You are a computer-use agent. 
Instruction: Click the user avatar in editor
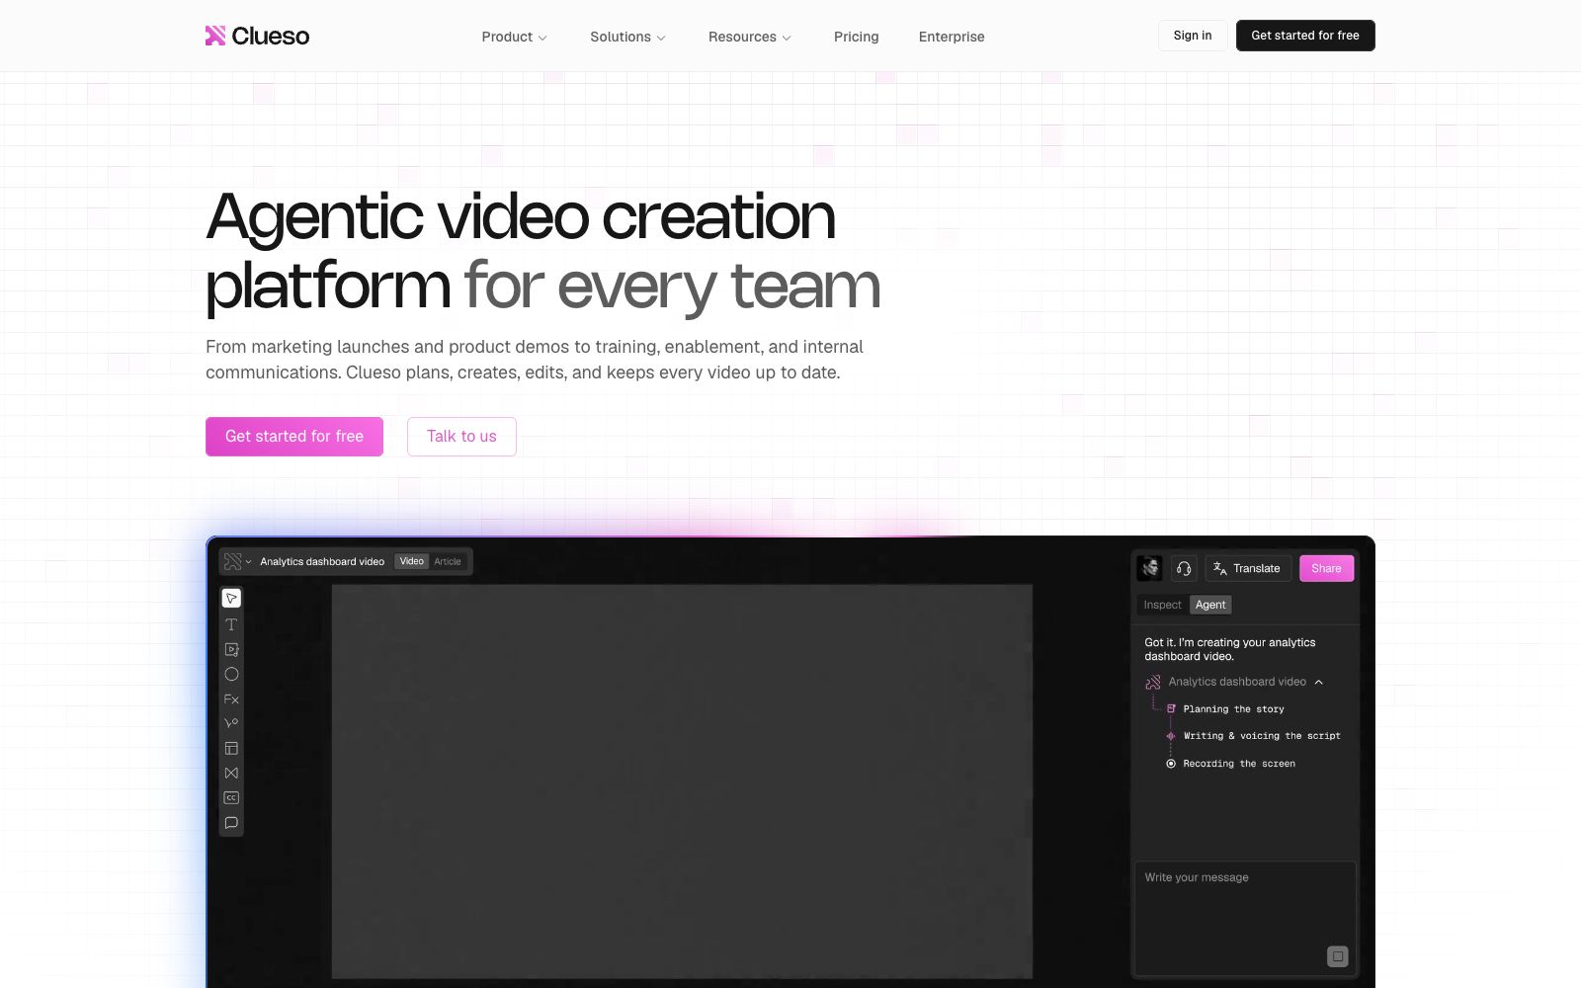(1149, 568)
